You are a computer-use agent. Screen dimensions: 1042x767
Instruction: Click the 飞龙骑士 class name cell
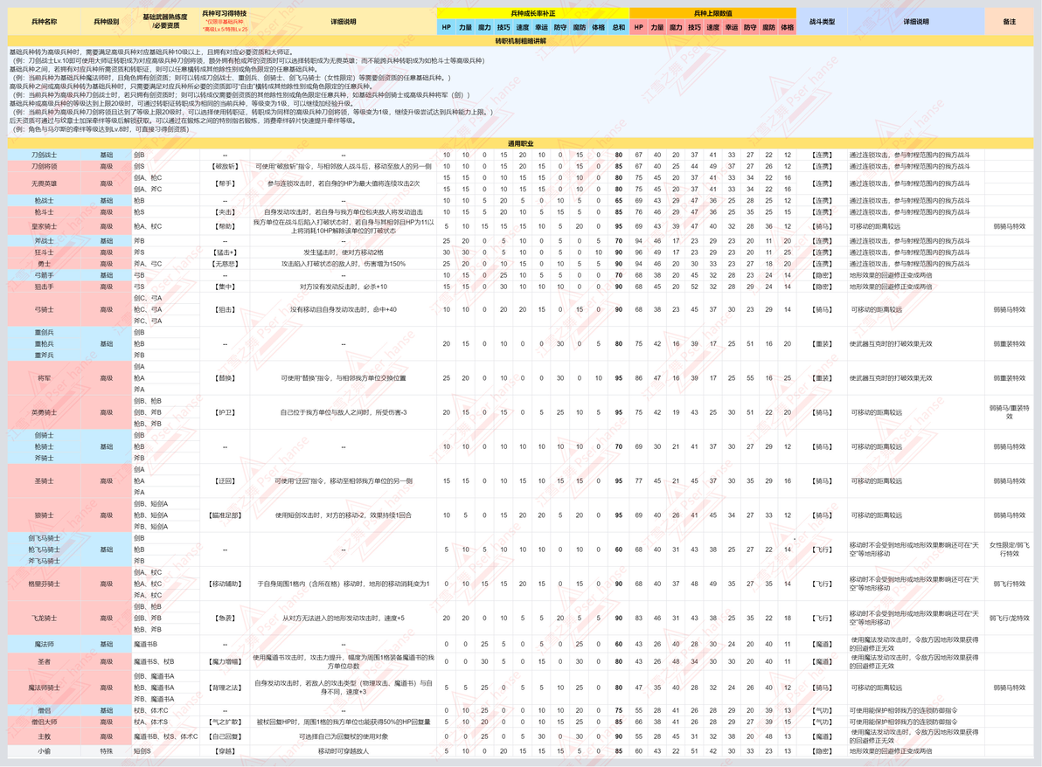(x=44, y=618)
